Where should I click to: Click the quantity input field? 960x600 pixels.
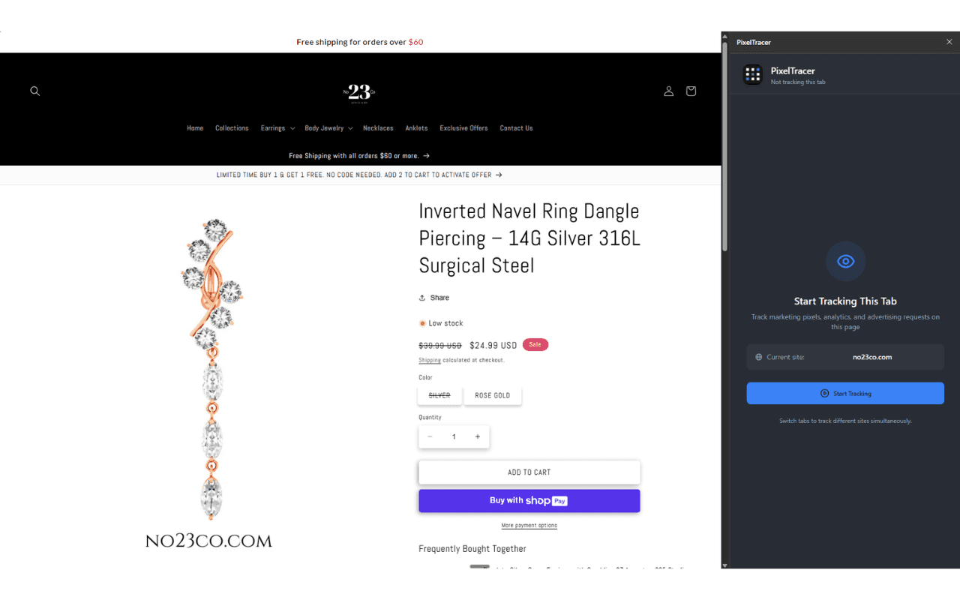click(454, 436)
